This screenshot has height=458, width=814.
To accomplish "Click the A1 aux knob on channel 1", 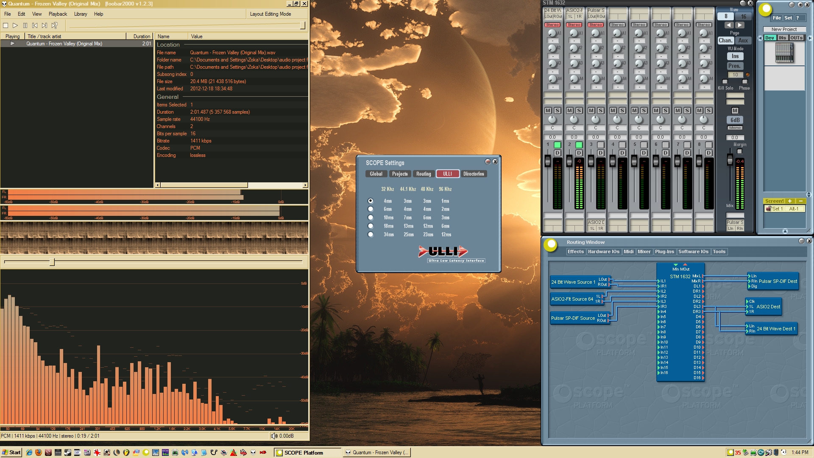I will click(552, 33).
